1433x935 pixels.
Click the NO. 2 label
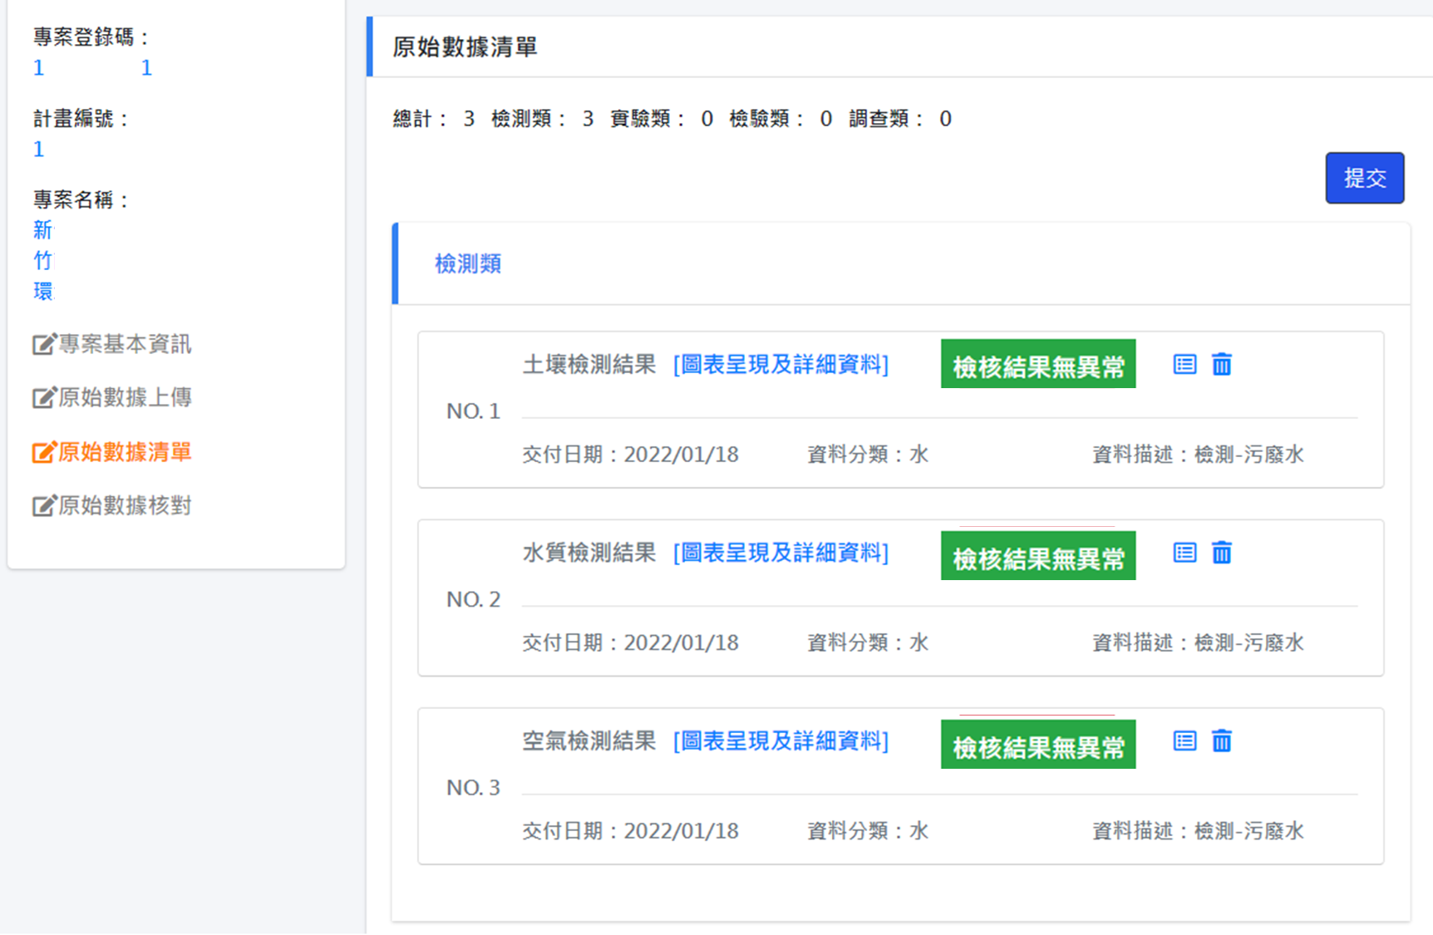(x=473, y=599)
